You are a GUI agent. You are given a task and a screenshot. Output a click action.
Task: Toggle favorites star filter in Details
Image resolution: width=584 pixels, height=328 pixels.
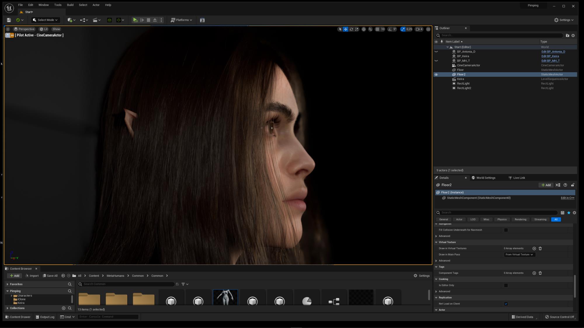click(x=569, y=213)
